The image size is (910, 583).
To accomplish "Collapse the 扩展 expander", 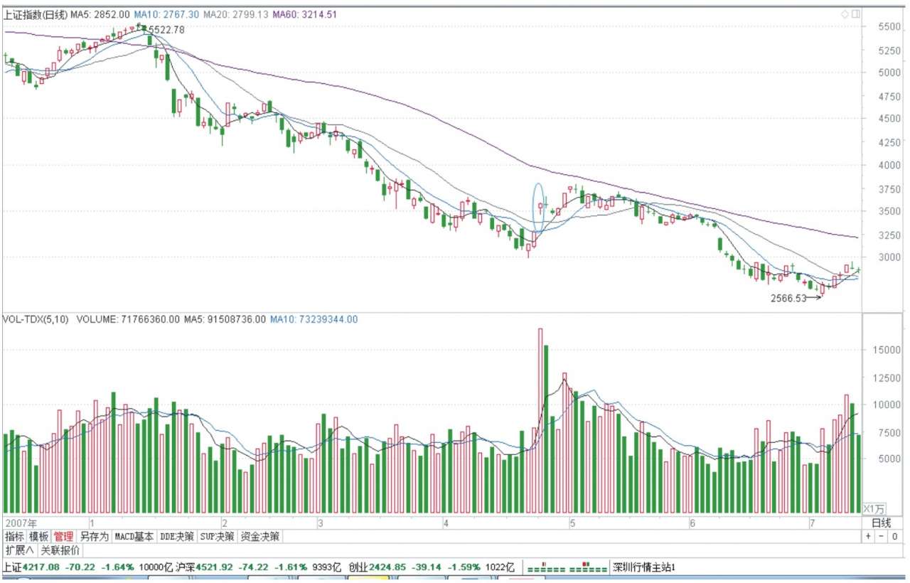I will pyautogui.click(x=19, y=550).
